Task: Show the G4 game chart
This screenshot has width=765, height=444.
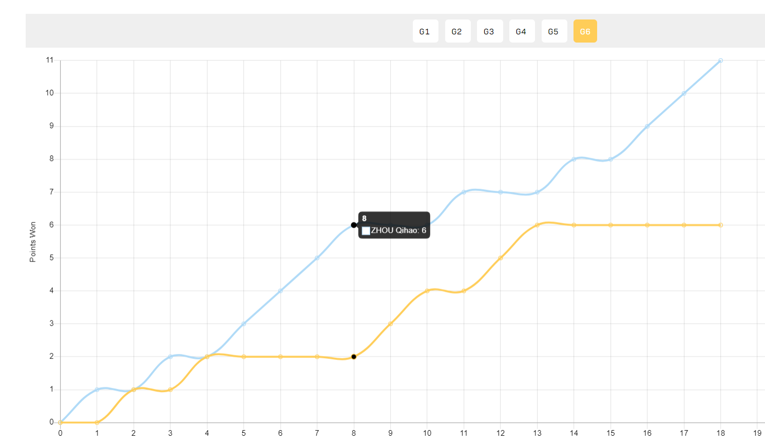Action: click(x=522, y=31)
